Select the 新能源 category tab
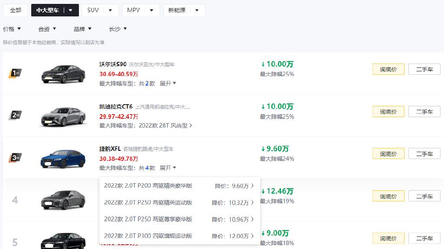The image size is (444, 249). tap(177, 10)
